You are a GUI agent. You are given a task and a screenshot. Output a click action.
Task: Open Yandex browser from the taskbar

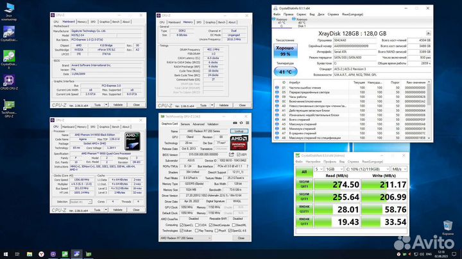click(x=41, y=254)
